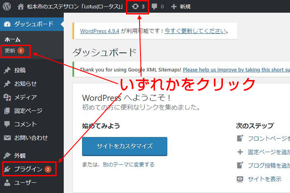Open the WordPress logo menu
Screen dimensions: 290x193
coord(7,6)
